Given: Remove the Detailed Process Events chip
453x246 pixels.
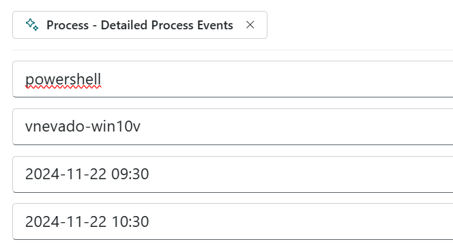Looking at the screenshot, I should [250, 25].
